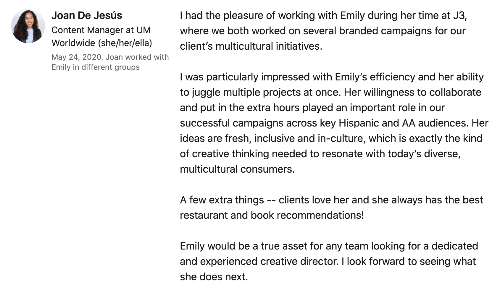
Task: Open the Joan De Jesús name link
Action: (x=87, y=15)
